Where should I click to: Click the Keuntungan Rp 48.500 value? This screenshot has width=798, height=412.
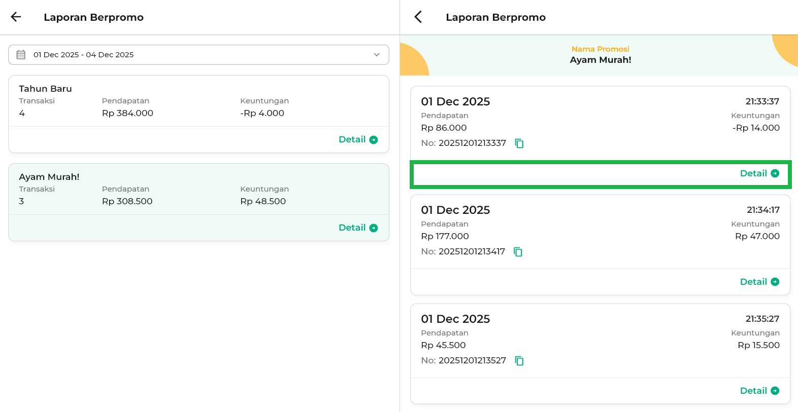click(263, 202)
